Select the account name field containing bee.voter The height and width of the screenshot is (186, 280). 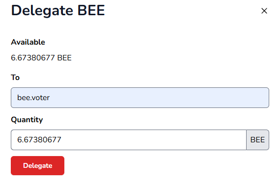coord(140,98)
